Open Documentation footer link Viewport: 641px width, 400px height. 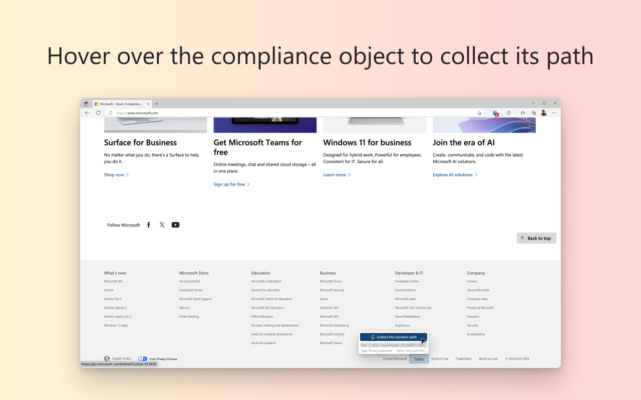[405, 290]
